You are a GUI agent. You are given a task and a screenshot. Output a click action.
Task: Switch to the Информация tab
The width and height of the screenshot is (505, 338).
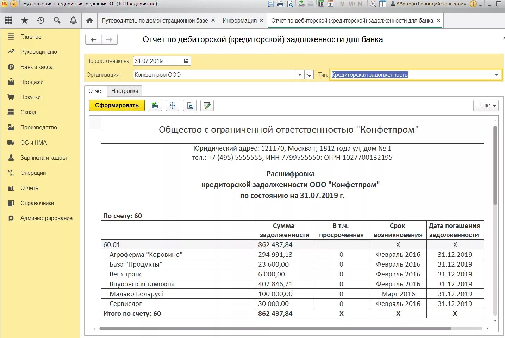tap(239, 20)
